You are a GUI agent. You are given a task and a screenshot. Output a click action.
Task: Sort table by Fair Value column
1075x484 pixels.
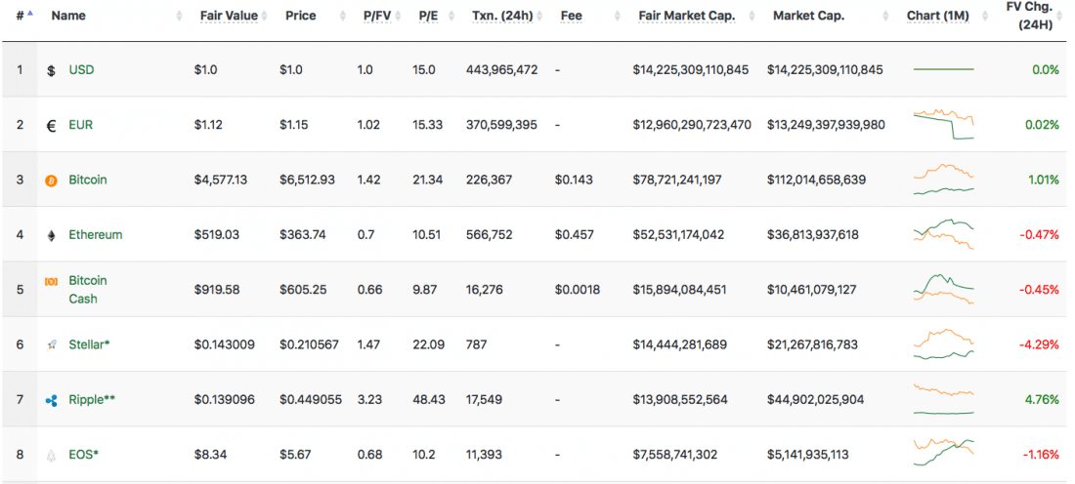(x=229, y=17)
